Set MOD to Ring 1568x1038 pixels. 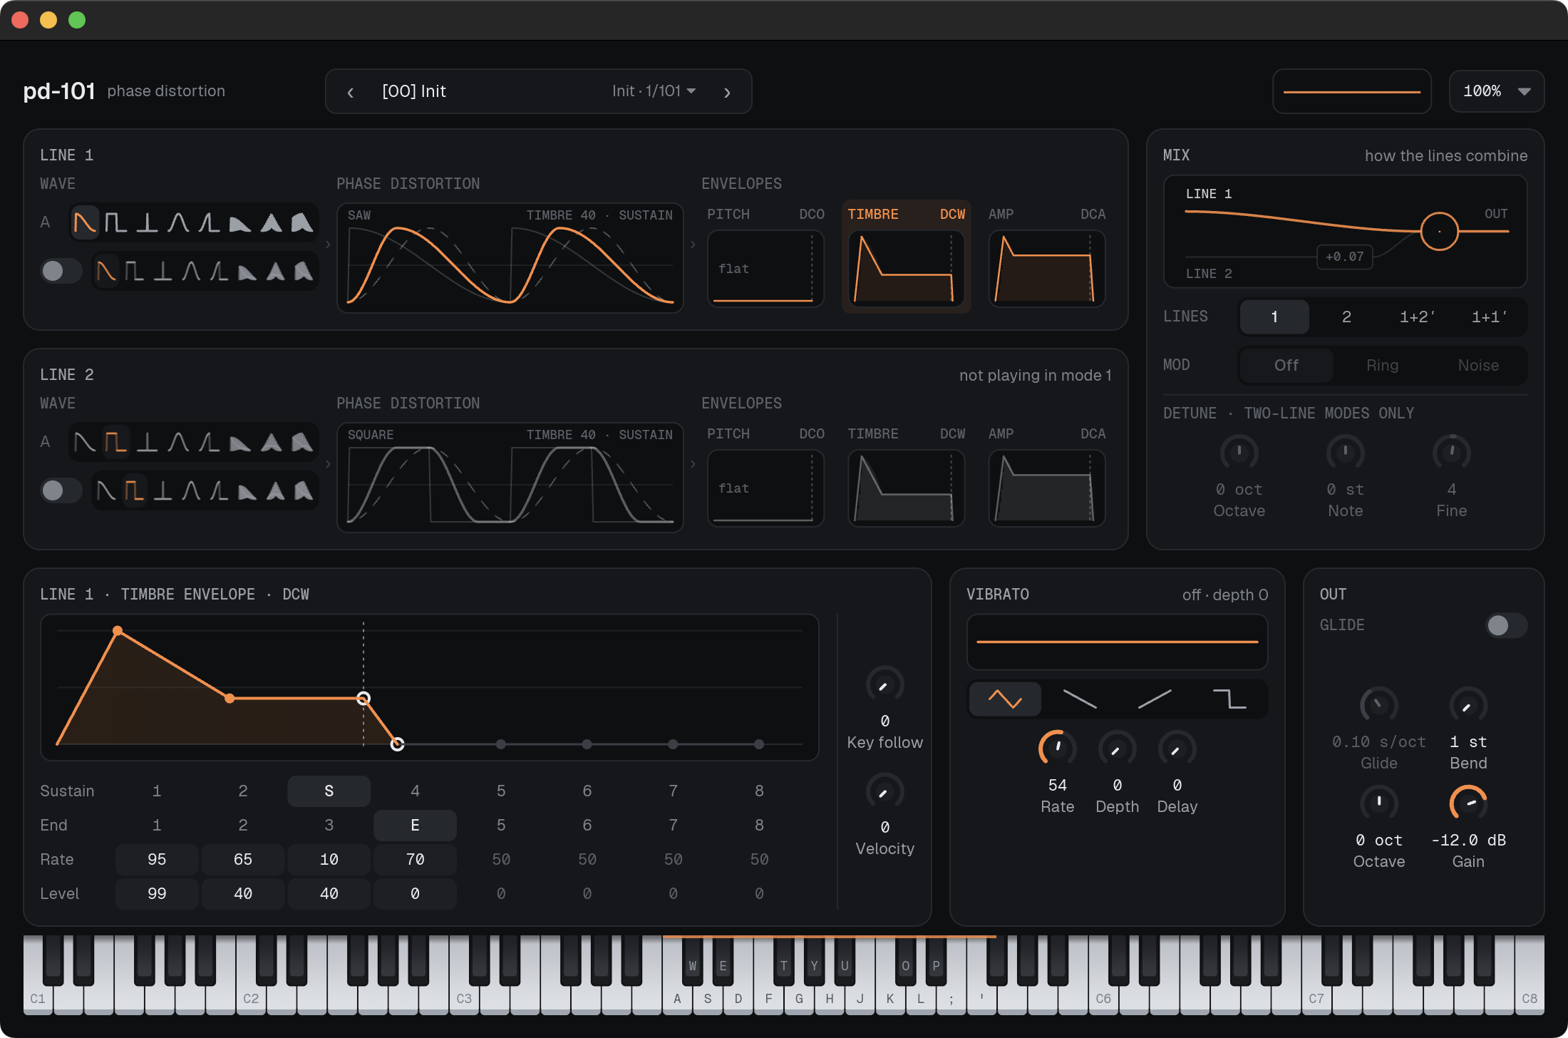click(1382, 365)
